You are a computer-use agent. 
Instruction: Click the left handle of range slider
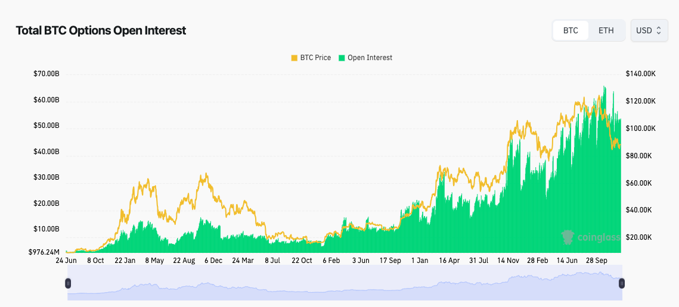point(68,283)
